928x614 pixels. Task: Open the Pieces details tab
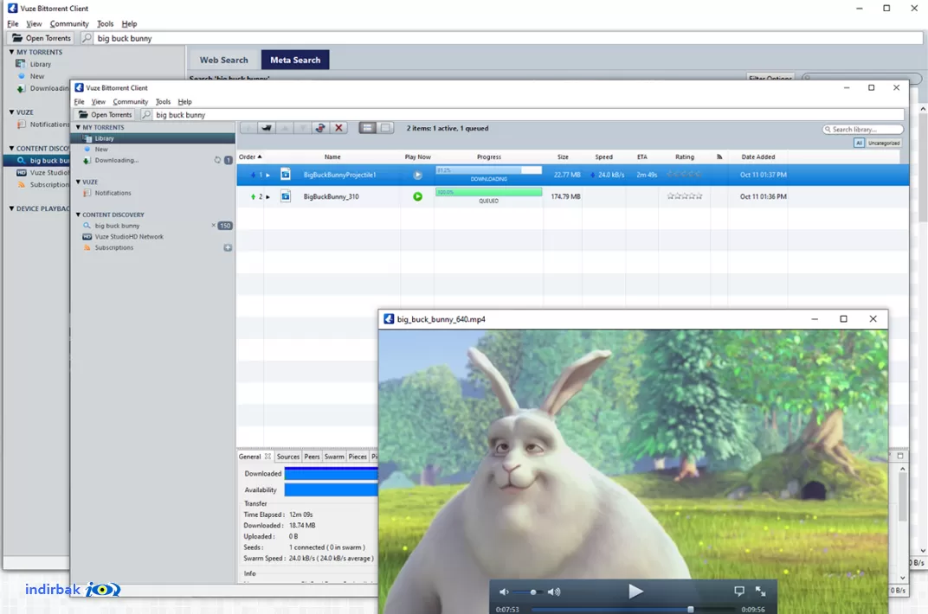[358, 457]
